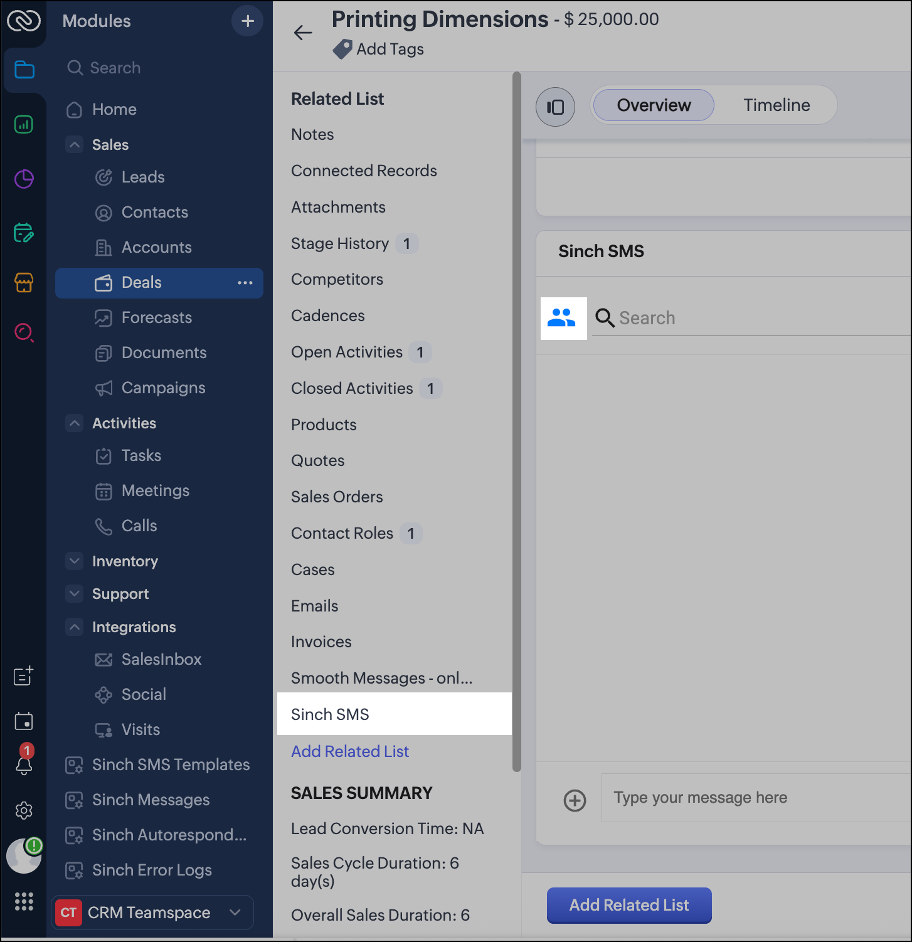Select the Modules folder icon in rail
This screenshot has width=912, height=942.
coord(24,69)
